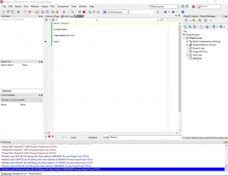Click the Save All toolbar icon
The image size is (228, 176).
pyautogui.click(x=43, y=12)
